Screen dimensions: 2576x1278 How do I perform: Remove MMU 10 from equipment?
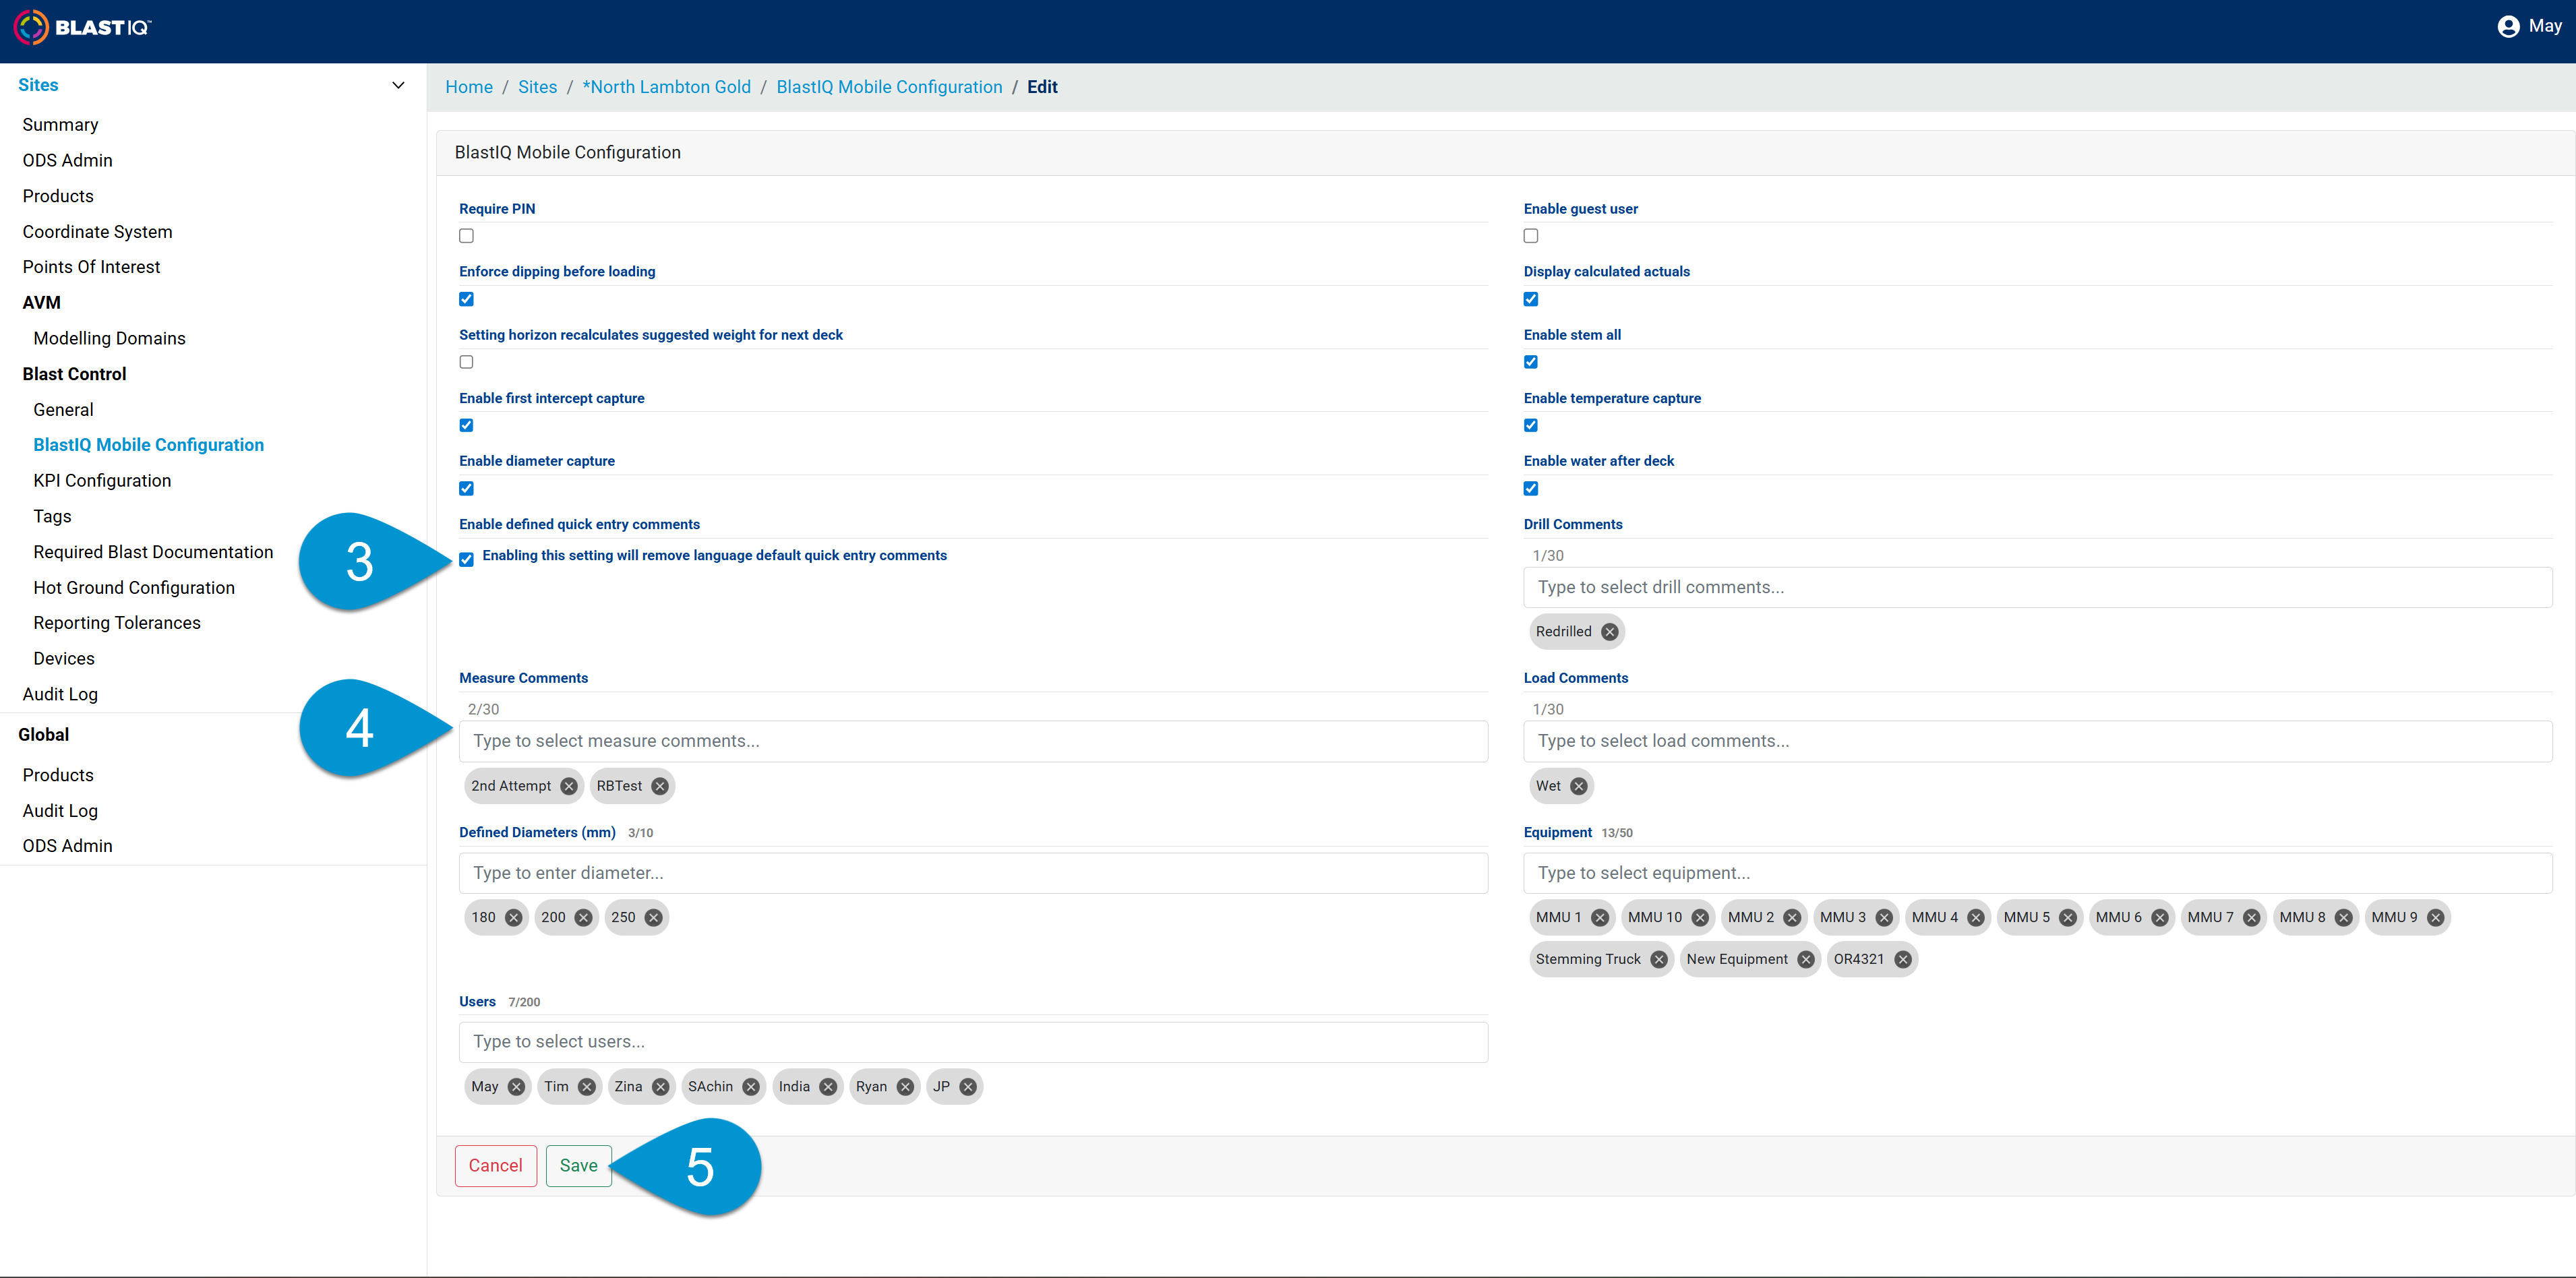[1700, 918]
